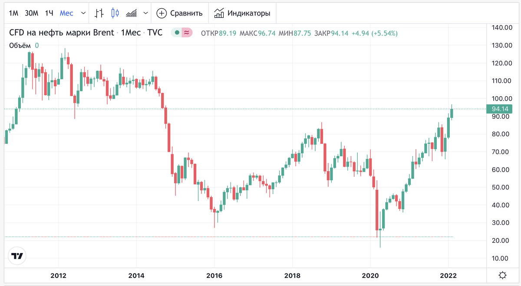Click the CFD на нефть марки Brent title
This screenshot has width=521, height=286.
coord(62,32)
